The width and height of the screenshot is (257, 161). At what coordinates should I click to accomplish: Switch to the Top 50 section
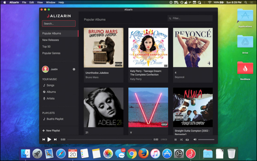(46, 46)
